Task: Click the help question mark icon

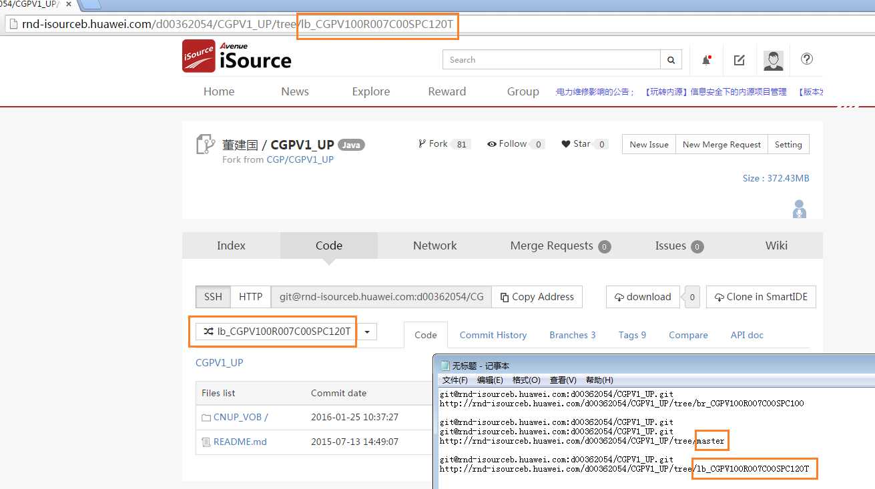Action: 807,59
